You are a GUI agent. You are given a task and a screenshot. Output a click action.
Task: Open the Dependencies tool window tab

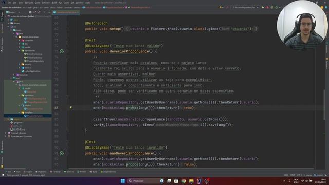[108, 172]
